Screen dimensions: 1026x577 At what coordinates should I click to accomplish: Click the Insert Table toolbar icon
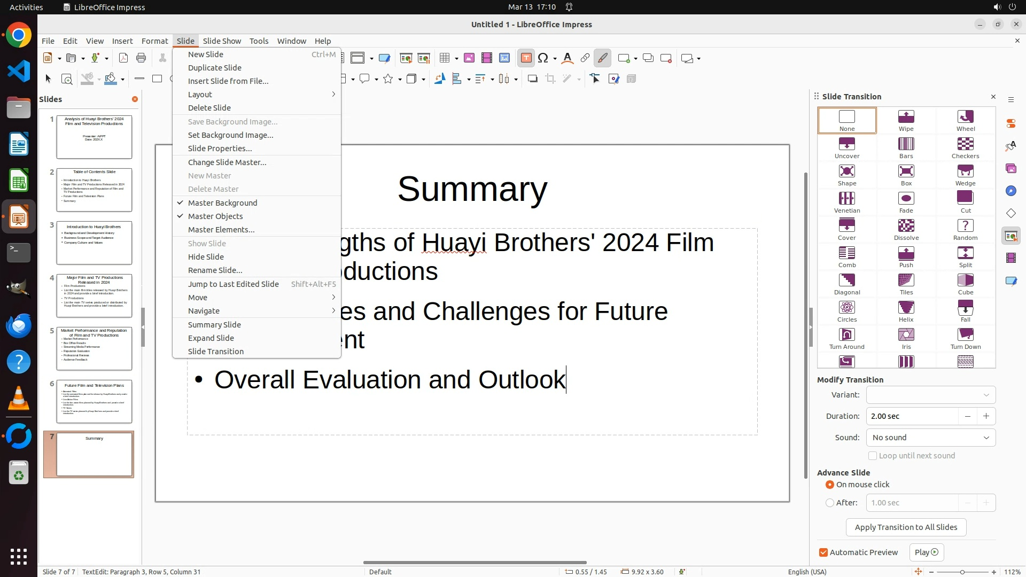tap(445, 58)
